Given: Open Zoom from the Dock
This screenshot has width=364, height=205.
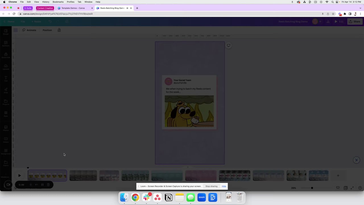Looking at the screenshot, I should (x=202, y=197).
